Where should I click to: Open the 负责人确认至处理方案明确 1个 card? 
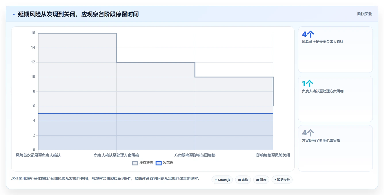coord(335,99)
